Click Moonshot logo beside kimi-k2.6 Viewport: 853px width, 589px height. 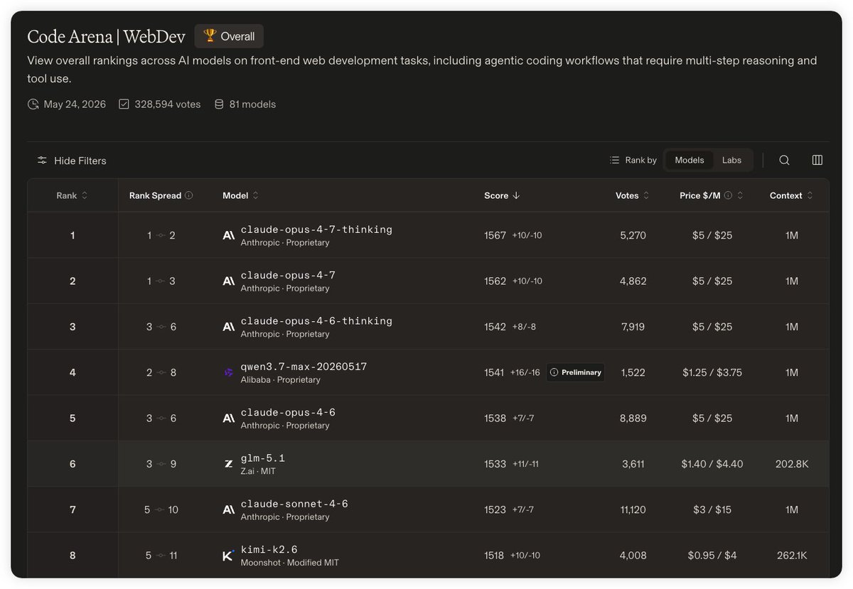pos(228,556)
